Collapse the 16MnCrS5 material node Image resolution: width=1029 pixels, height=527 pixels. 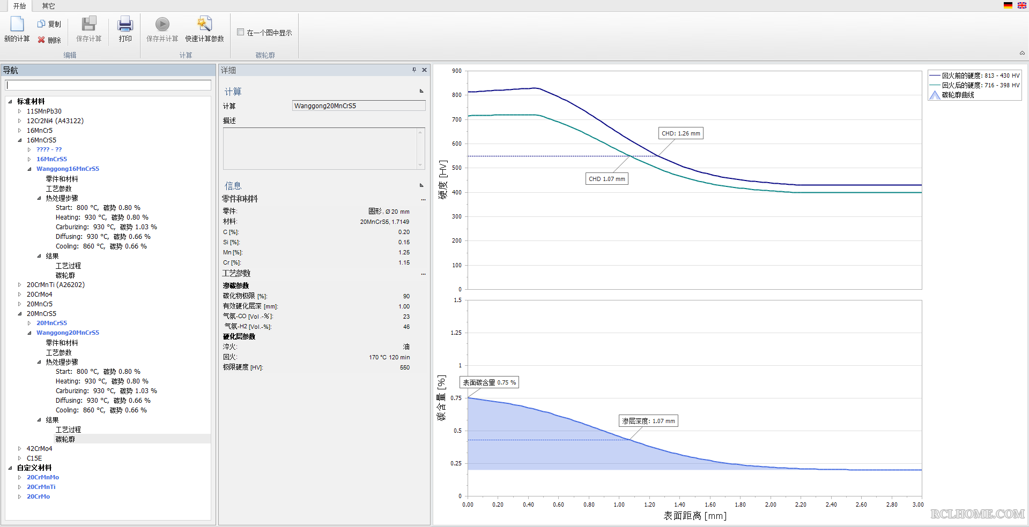pyautogui.click(x=20, y=140)
